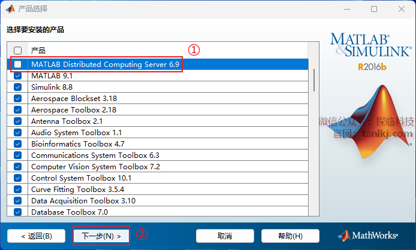Maximize the 产品选择 window
Screen dimensions: 416x250
click(x=374, y=9)
